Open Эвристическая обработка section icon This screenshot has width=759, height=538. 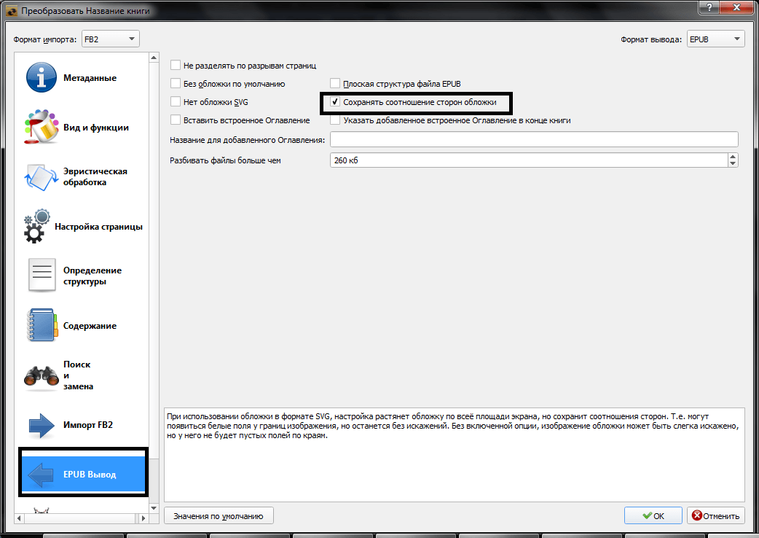42,177
